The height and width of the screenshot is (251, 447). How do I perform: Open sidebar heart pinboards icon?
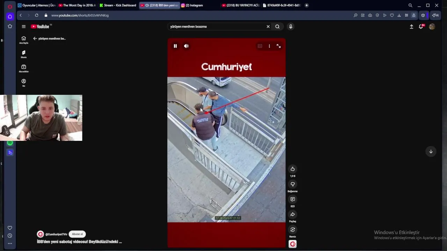(10, 228)
